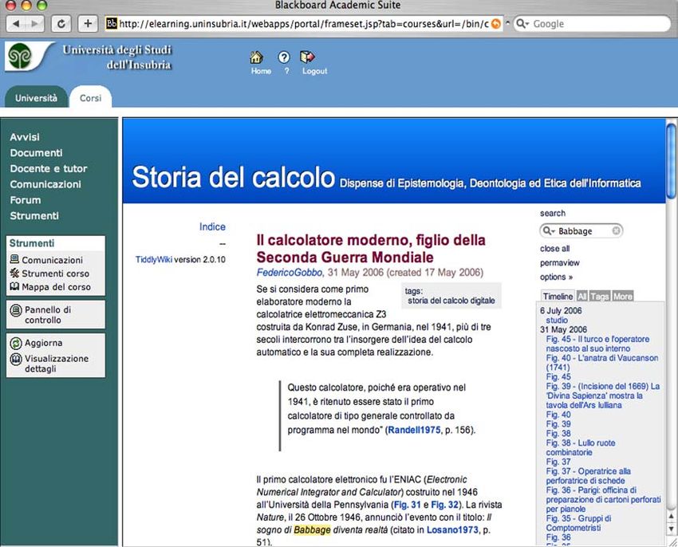Click the Storia del calcolo site title

234,177
